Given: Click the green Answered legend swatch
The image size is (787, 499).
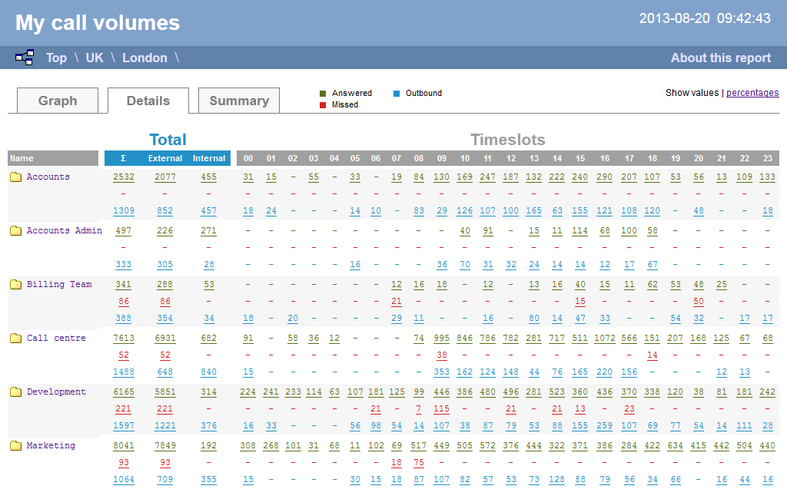Looking at the screenshot, I should [x=323, y=94].
